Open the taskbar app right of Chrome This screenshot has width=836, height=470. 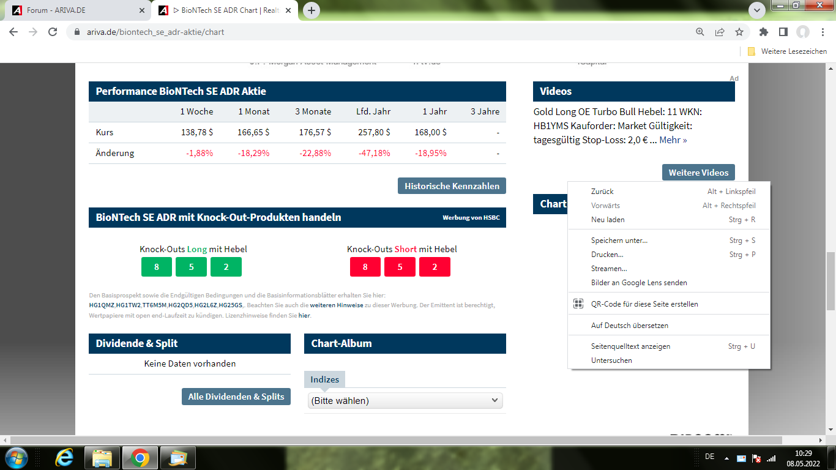(x=178, y=457)
